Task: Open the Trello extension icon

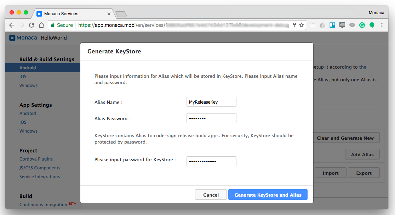Action: (x=332, y=25)
